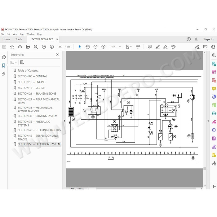Toggle the Bookmarks panel icon
217x217 pixels.
[4, 65]
